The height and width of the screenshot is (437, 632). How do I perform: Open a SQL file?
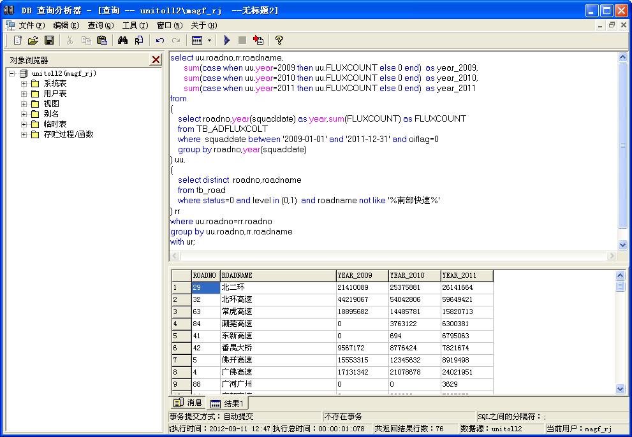[33, 40]
